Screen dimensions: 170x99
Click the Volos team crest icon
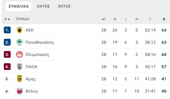(19, 91)
